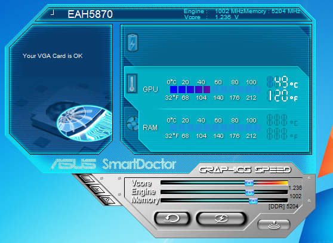Click the RAM temperature label
The width and height of the screenshot is (333, 243).
tap(150, 128)
